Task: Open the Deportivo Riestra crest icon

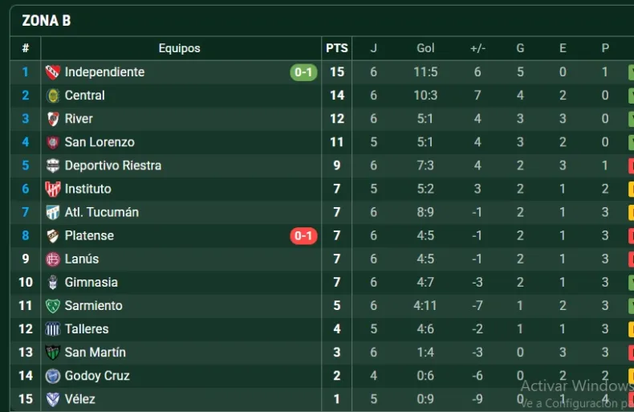Action: coord(53,165)
